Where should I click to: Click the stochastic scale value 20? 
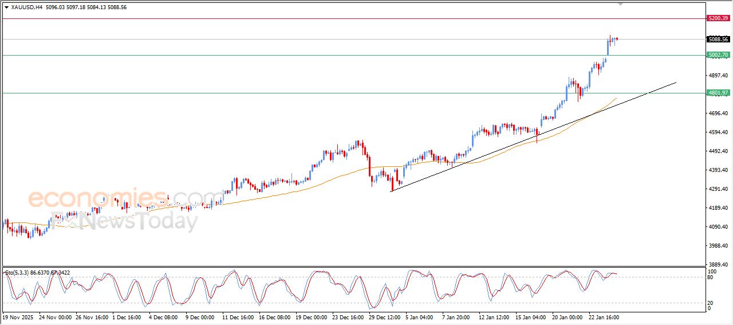click(711, 303)
